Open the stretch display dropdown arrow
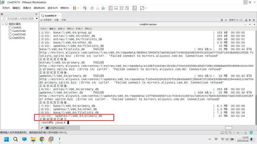257x144 pixels. click(146, 8)
